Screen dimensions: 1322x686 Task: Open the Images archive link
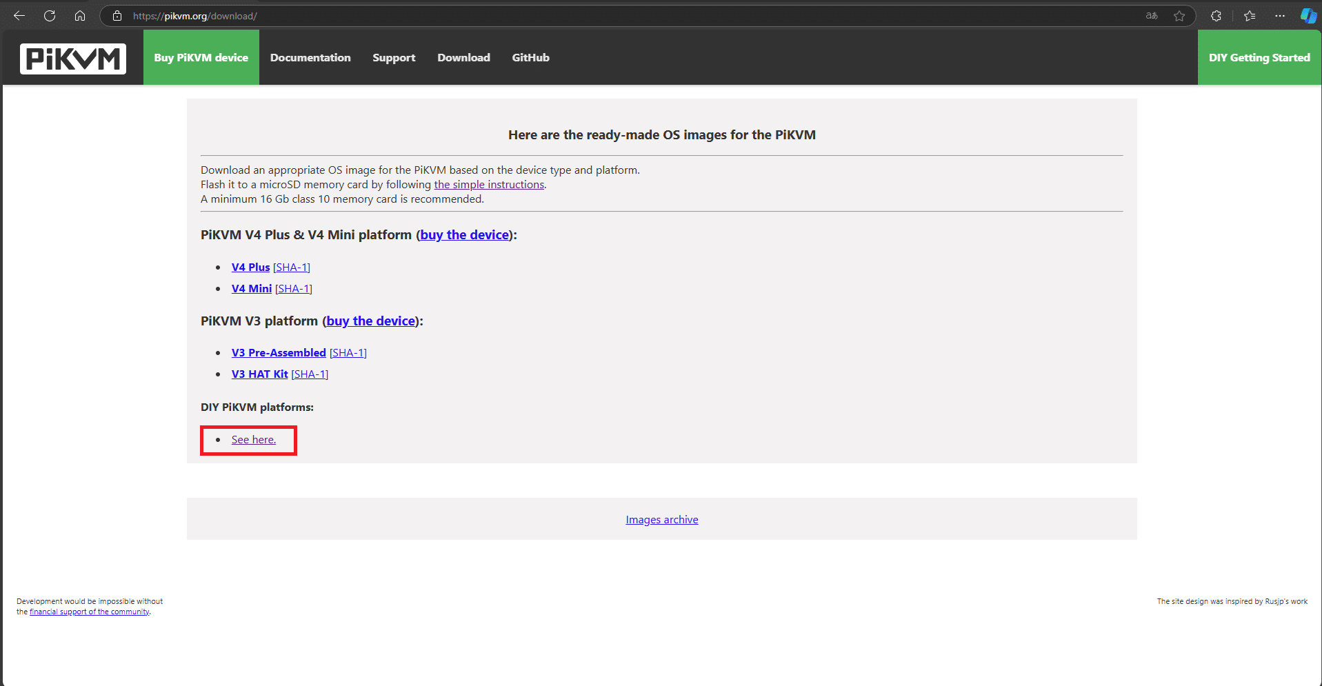tap(662, 520)
